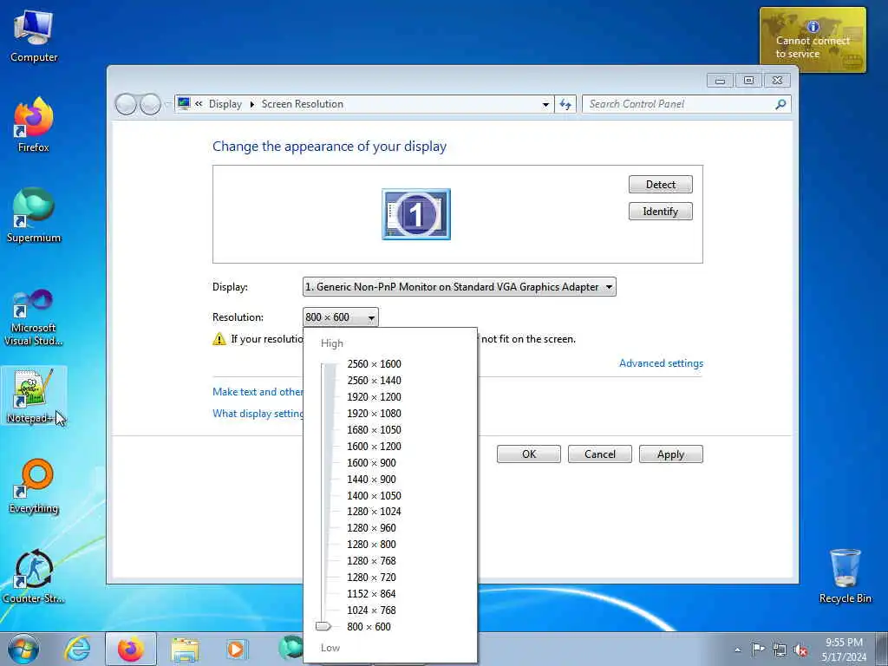Open Microsoft Visual Studio desktop shortcut

34,317
